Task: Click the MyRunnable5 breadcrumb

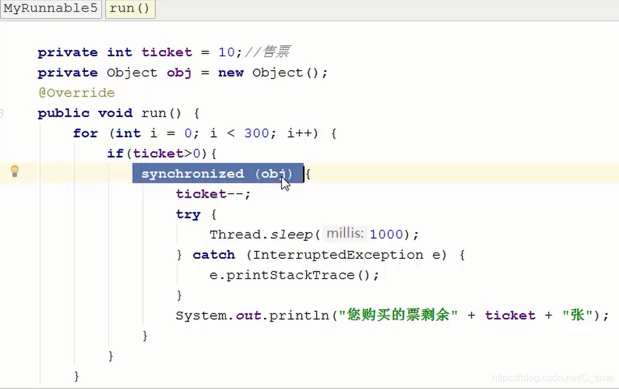Action: [x=51, y=9]
